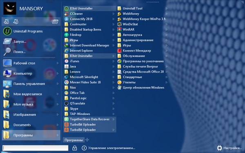Click the Настройки gear icon

(x=220, y=148)
